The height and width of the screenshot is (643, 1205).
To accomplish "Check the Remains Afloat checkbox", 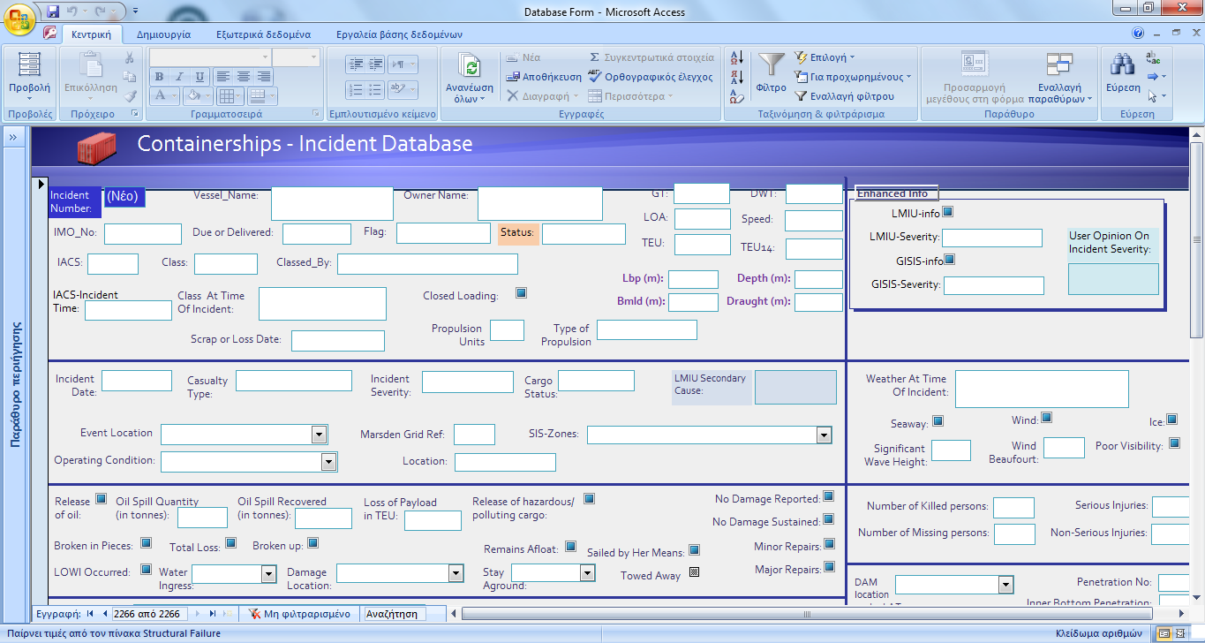I will 570,547.
